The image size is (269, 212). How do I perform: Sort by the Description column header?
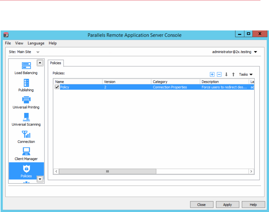[x=224, y=82]
